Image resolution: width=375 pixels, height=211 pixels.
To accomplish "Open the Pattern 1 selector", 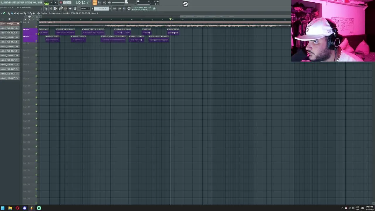I will 101,8.
